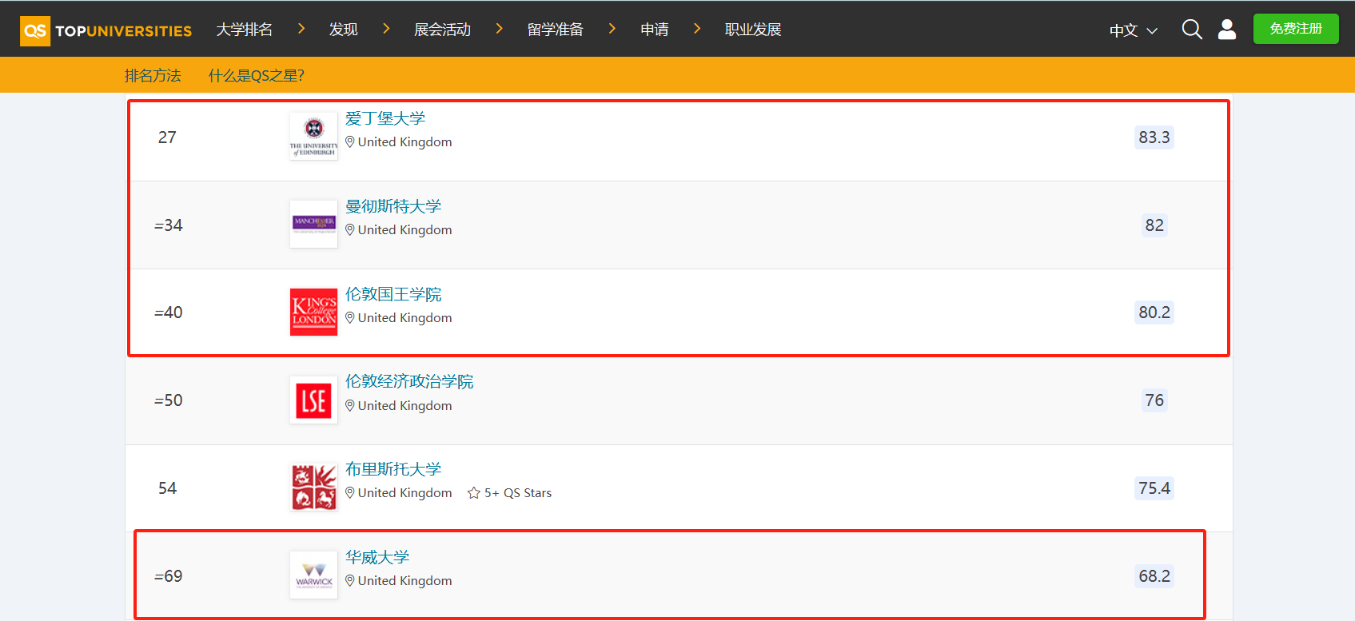The image size is (1355, 621).
Task: Click the user account profile icon
Action: click(1226, 30)
